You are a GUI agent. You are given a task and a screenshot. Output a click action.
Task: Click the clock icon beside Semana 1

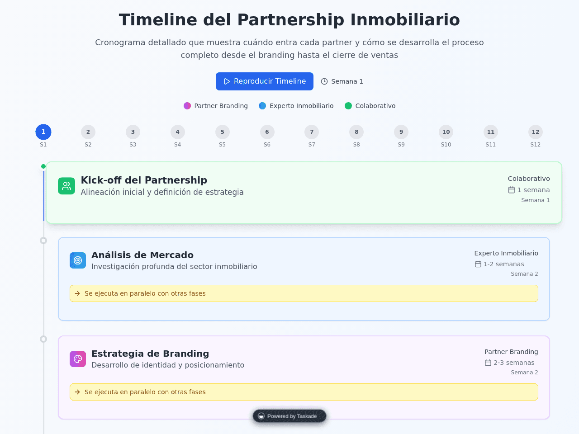click(324, 81)
